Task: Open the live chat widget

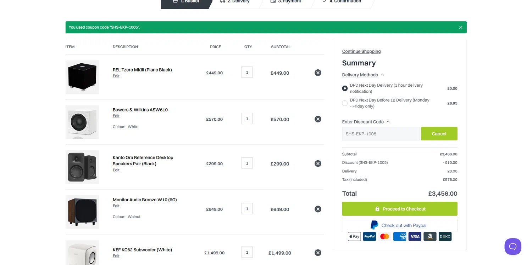Action: 513,246
